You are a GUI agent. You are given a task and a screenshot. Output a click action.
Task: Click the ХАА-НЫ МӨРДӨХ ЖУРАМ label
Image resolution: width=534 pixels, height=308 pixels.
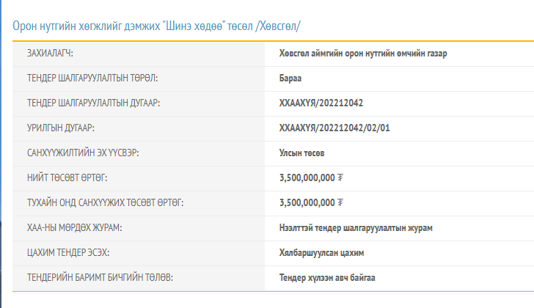point(74,228)
